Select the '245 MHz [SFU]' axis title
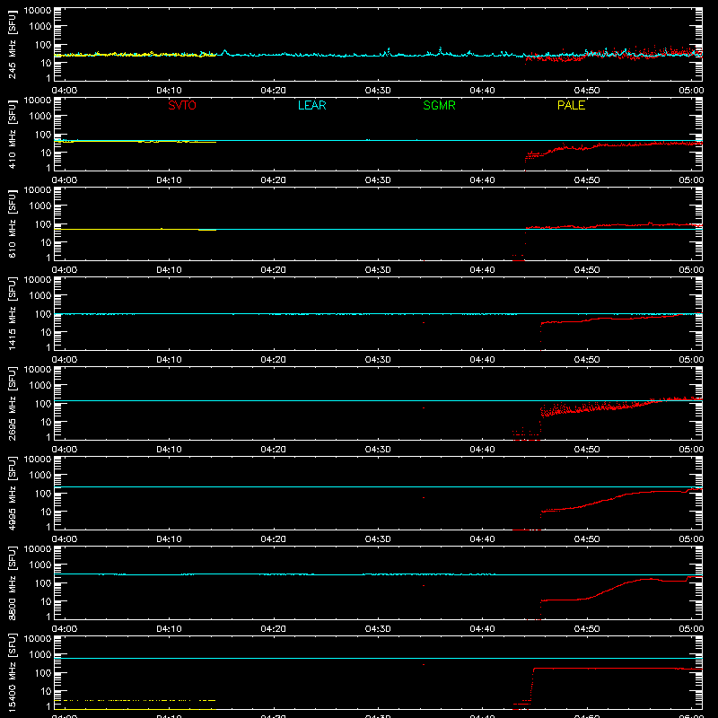The image size is (718, 718). point(13,45)
